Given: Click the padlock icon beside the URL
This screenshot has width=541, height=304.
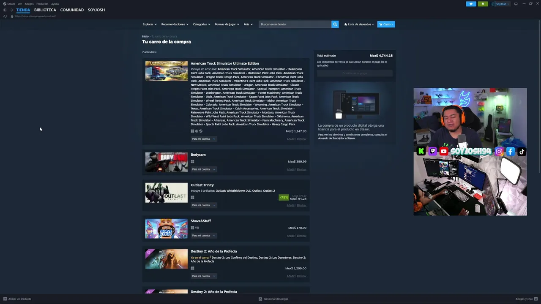Looking at the screenshot, I should pyautogui.click(x=12, y=16).
